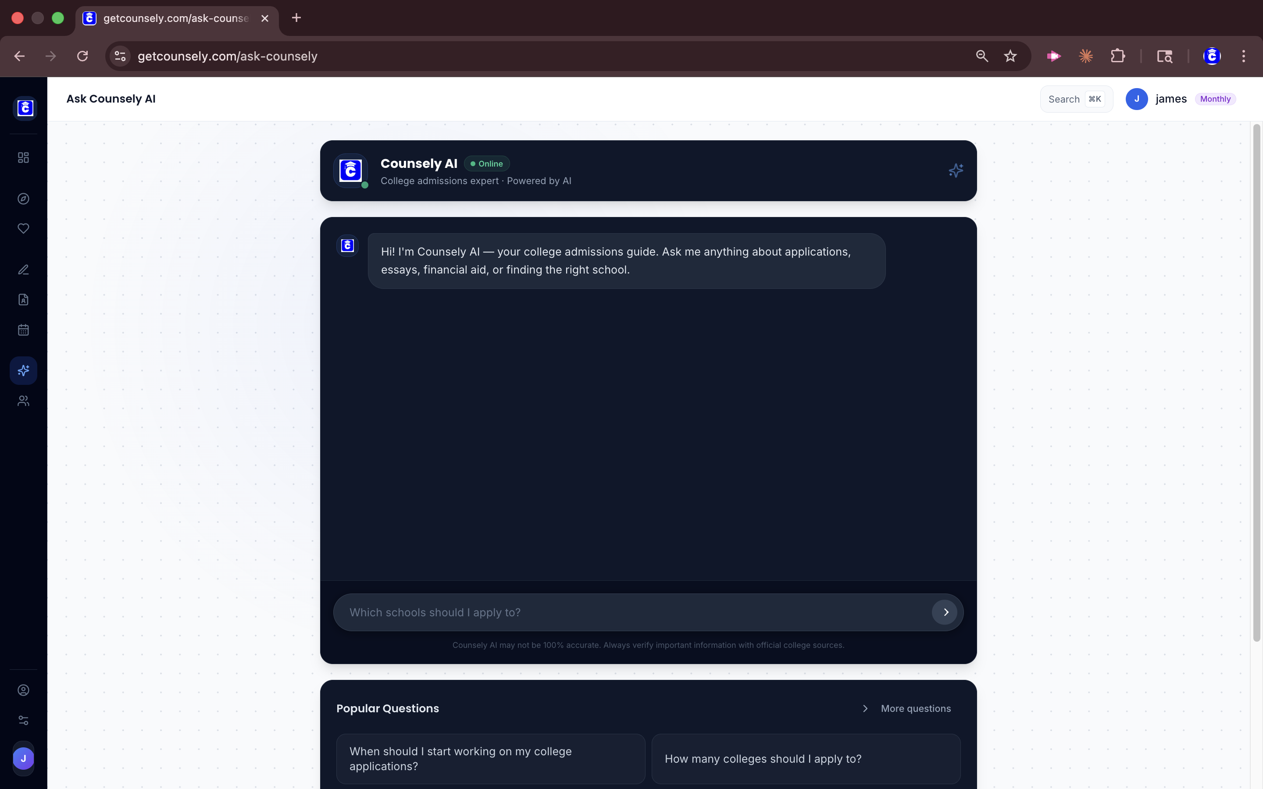Open the community people icon in the sidebar
This screenshot has height=789, width=1263.
[23, 400]
